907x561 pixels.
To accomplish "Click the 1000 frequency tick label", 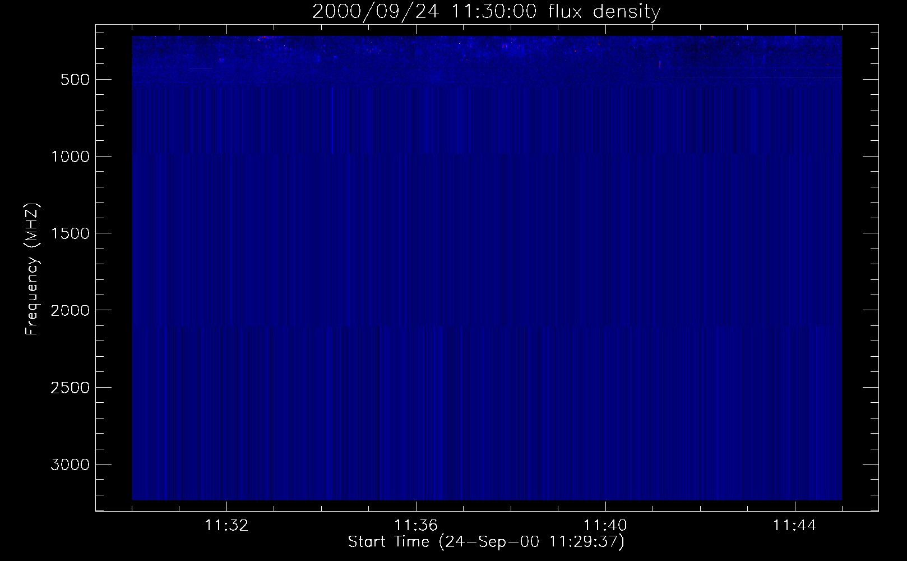I will pos(70,157).
